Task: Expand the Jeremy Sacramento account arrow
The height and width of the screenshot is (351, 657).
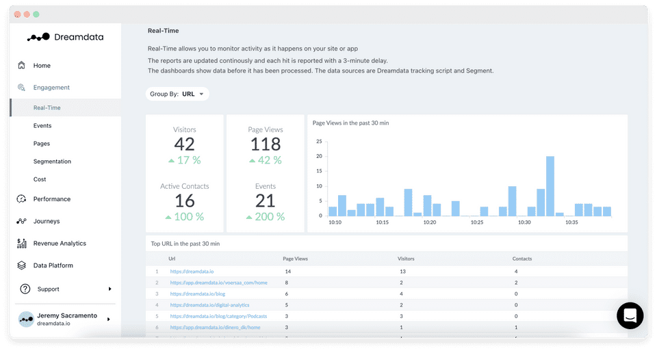Action: (x=109, y=319)
